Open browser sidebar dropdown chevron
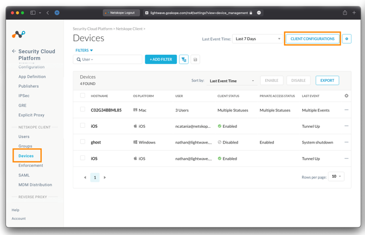The height and width of the screenshot is (235, 365). click(40, 13)
